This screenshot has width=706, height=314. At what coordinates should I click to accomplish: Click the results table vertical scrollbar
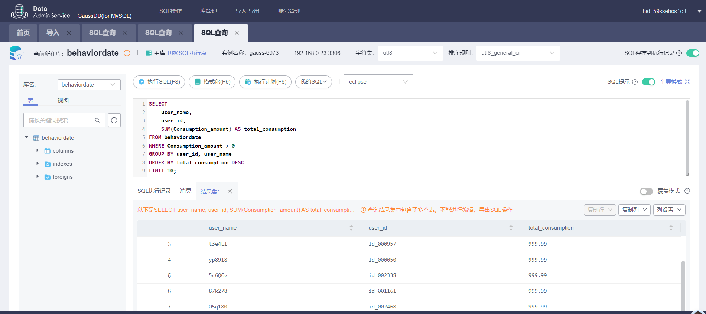(683, 285)
